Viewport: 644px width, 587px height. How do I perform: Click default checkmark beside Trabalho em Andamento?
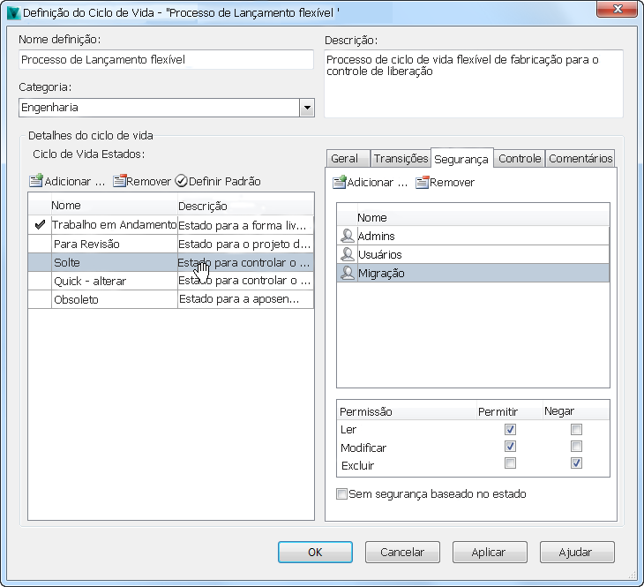(40, 224)
